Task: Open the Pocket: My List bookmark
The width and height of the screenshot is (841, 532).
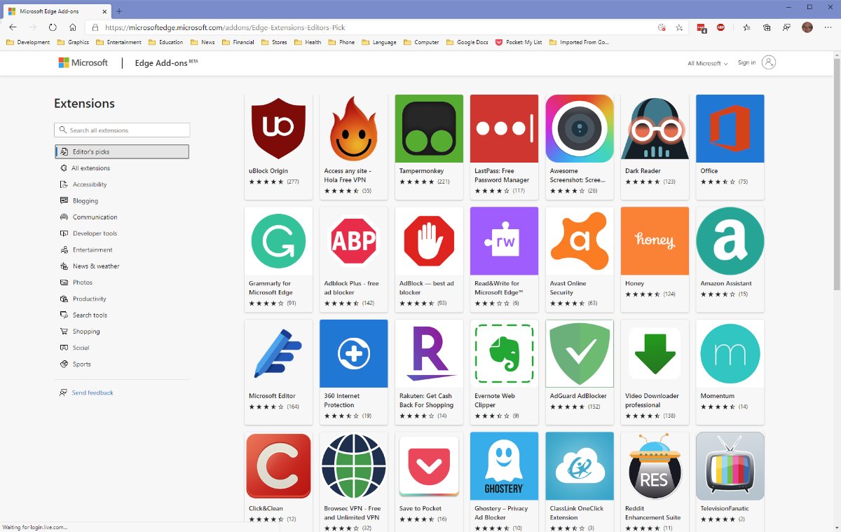Action: [x=519, y=42]
